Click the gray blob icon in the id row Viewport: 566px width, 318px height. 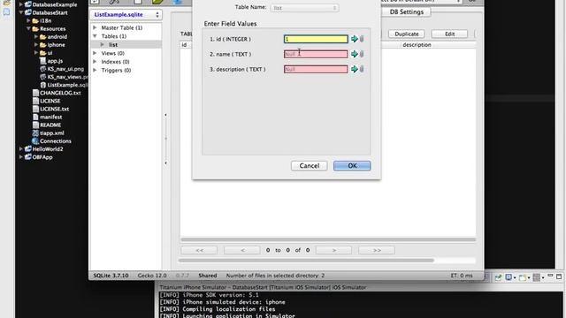(x=362, y=39)
